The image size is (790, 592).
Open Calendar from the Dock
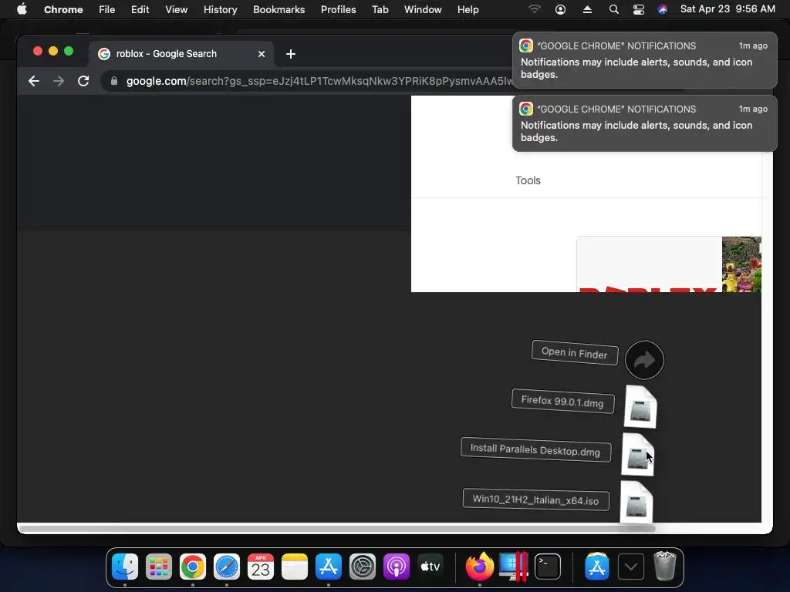tap(261, 567)
